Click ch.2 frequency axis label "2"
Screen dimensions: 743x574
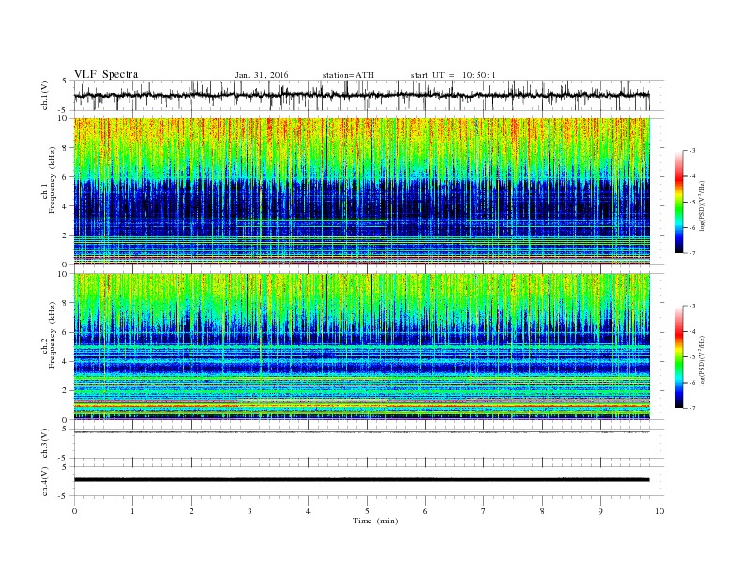click(65, 391)
